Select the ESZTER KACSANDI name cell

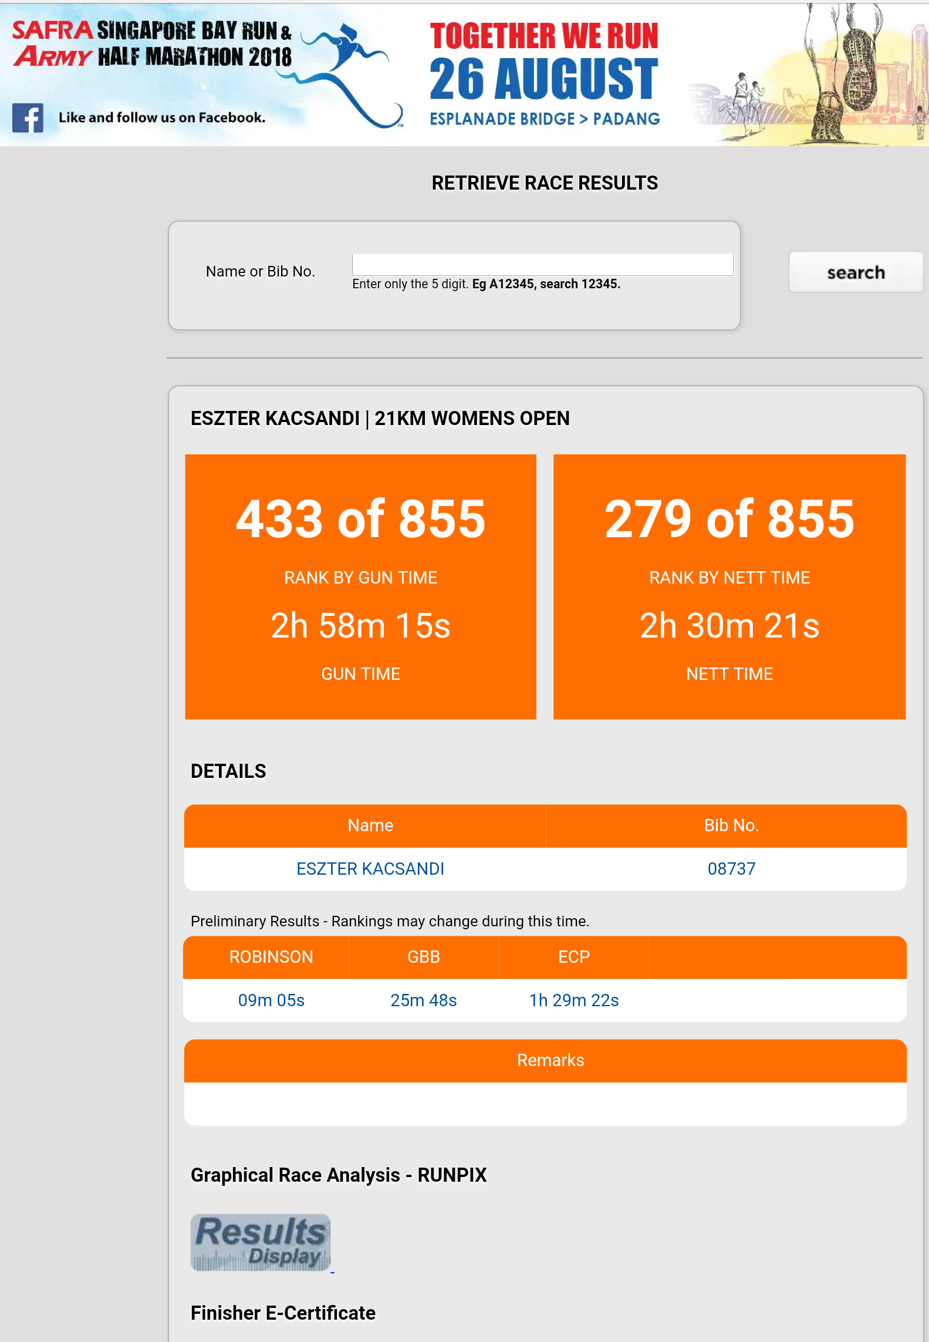point(370,869)
